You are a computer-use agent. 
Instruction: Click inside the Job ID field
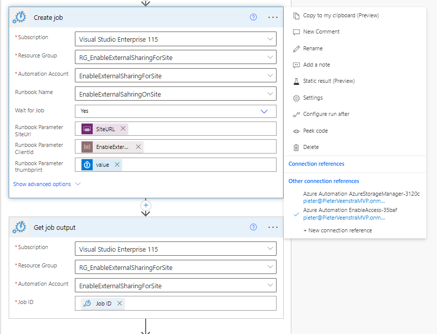(x=176, y=303)
